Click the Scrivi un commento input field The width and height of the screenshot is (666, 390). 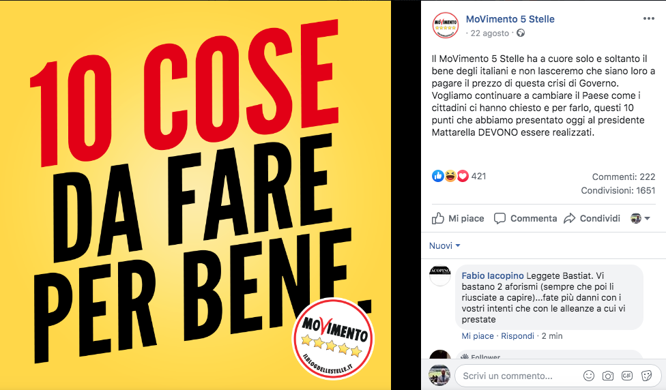518,376
